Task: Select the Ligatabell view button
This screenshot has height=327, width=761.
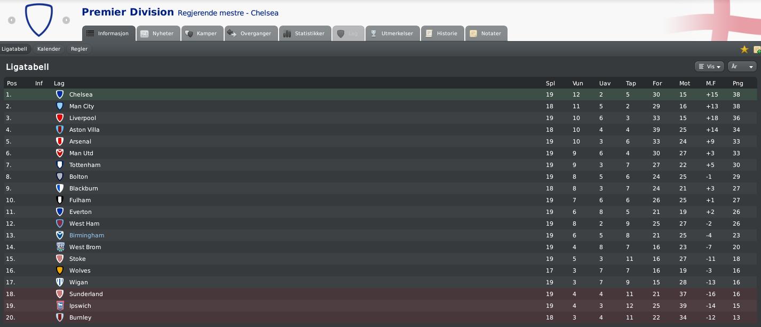Action: coord(14,49)
